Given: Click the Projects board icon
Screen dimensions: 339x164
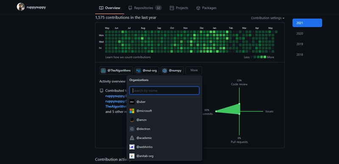Looking at the screenshot, I should (x=172, y=8).
